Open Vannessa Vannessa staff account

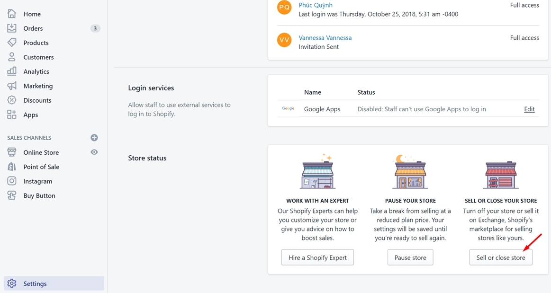click(325, 38)
